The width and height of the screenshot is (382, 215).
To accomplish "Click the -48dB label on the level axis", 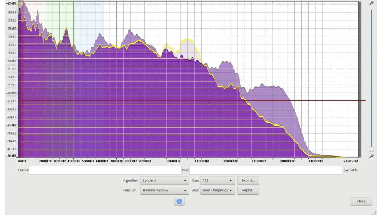I will (x=11, y=61).
